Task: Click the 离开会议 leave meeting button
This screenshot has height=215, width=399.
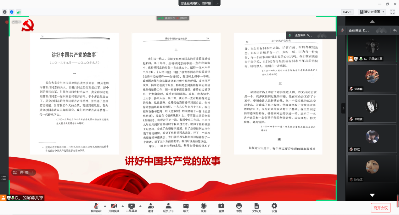Action: (380, 208)
